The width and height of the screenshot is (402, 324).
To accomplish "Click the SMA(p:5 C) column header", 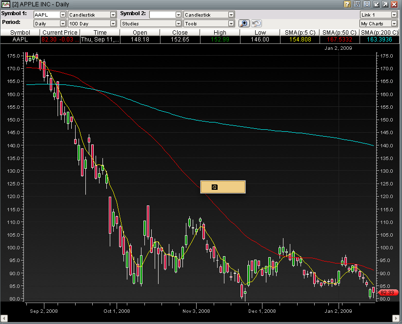I will (301, 32).
